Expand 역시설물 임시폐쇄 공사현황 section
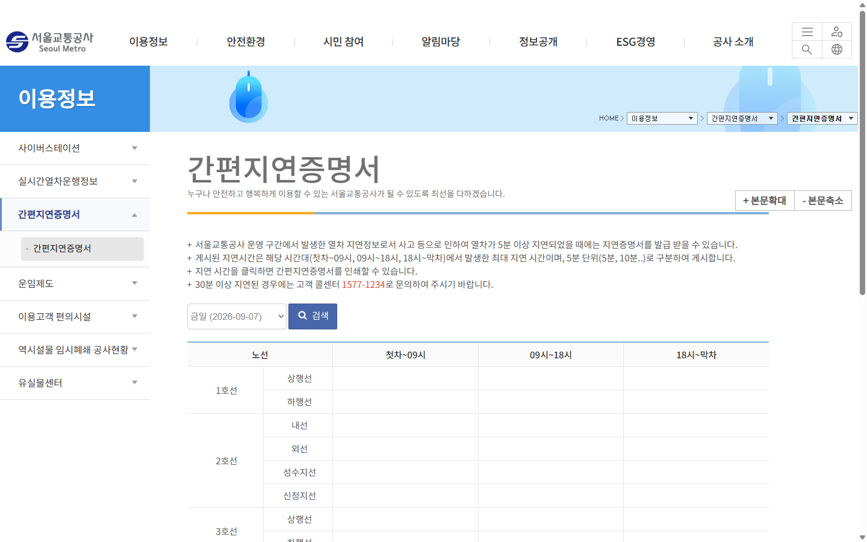Screen dimensions: 867x542 (75, 350)
